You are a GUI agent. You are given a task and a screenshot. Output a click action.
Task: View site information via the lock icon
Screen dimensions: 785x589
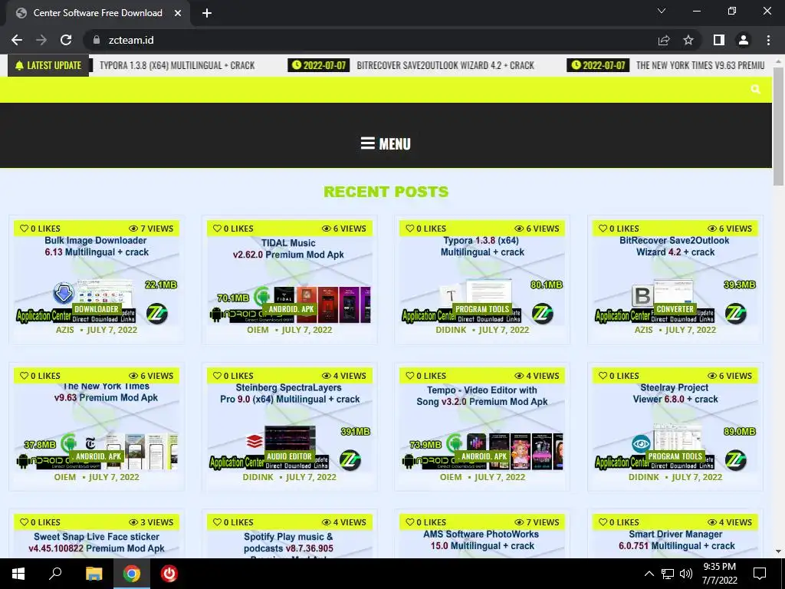[x=97, y=40]
